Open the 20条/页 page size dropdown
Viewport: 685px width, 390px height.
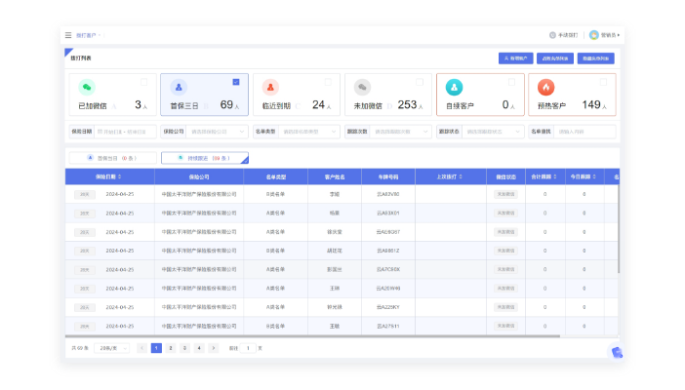click(x=110, y=347)
